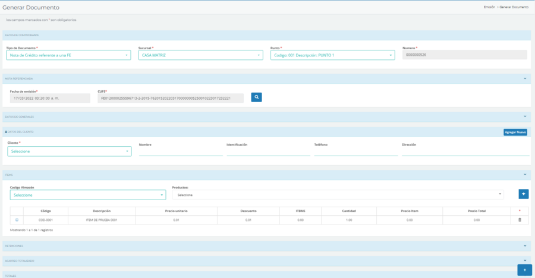Click the ITEM DE PRUEBA 0001 cell
This screenshot has height=278, width=535.
(102, 220)
